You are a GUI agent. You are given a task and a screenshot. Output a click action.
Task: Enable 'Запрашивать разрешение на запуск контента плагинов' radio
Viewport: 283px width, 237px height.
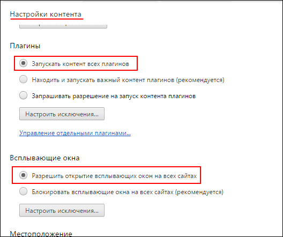coord(23,95)
